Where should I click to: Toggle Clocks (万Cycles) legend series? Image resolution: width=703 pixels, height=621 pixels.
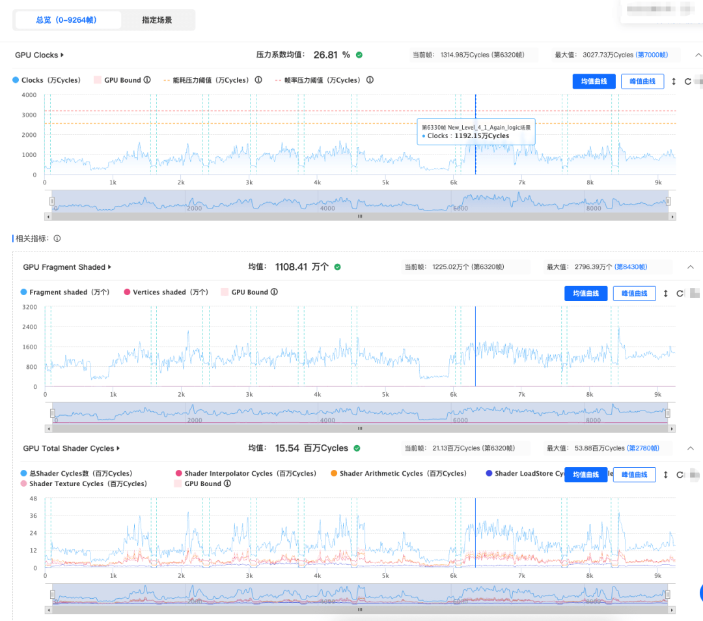[47, 80]
